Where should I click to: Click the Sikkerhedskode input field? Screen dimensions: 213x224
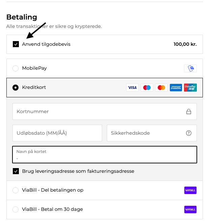pos(147,133)
